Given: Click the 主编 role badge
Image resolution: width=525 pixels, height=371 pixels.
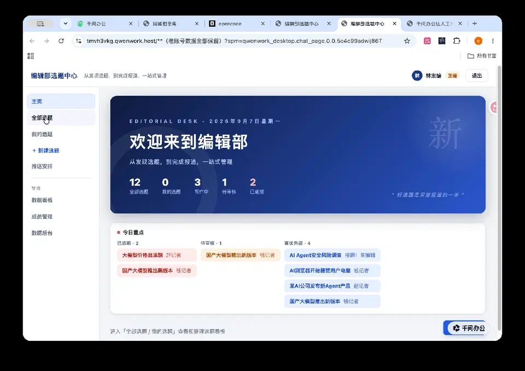Looking at the screenshot, I should pyautogui.click(x=452, y=76).
